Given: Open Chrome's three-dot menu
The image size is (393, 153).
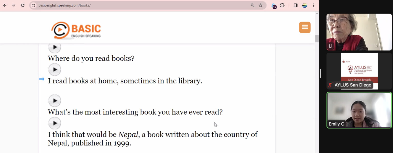Looking at the screenshot, I should [313, 5].
